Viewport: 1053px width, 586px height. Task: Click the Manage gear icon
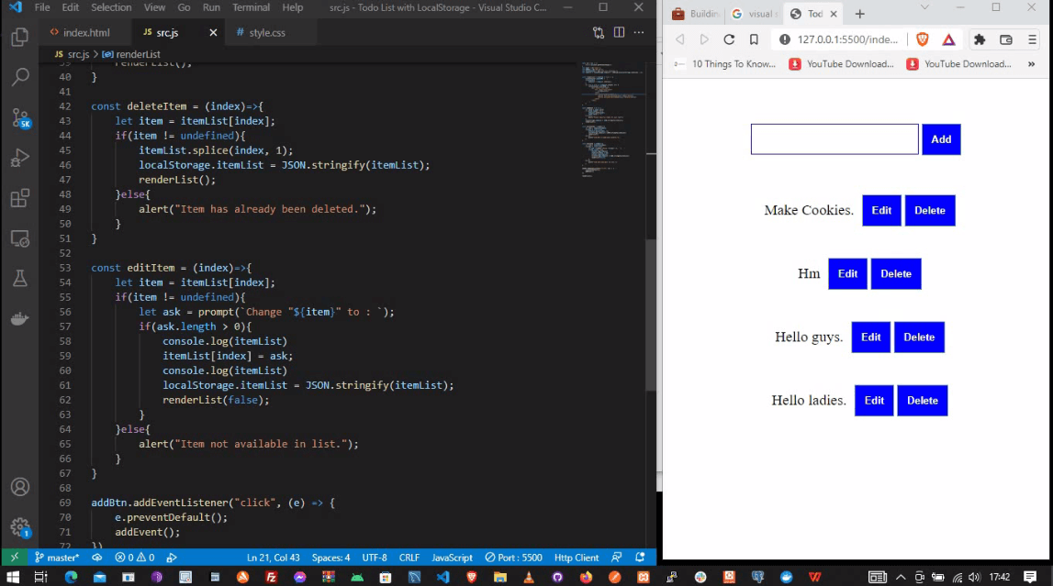[x=19, y=527]
